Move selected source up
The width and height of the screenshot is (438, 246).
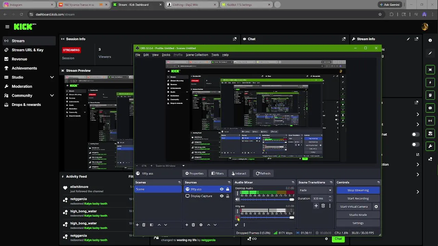click(208, 225)
